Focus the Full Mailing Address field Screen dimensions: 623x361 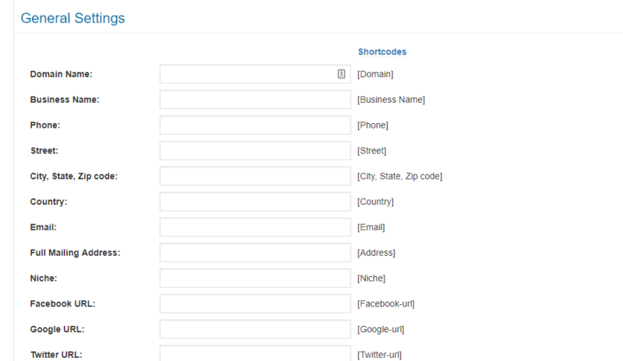255,253
